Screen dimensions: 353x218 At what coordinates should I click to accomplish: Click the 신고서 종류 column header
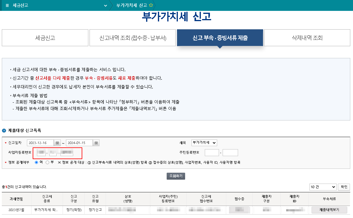47,199
